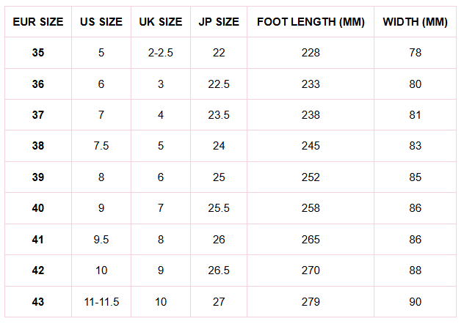Screen dimensions: 464x324
Task: Click the EUR SIZE column header
Action: (38, 22)
